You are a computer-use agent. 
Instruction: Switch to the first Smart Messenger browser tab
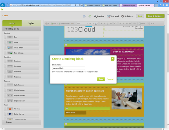[x=128, y=5]
